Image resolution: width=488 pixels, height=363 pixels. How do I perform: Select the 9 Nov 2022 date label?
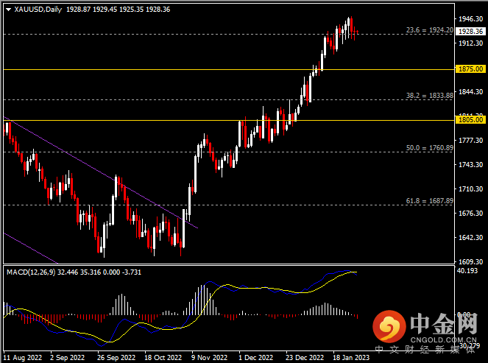click(x=210, y=357)
